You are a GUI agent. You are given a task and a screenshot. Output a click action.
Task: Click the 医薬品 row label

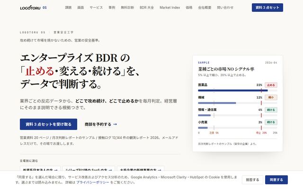pyautogui.click(x=203, y=85)
